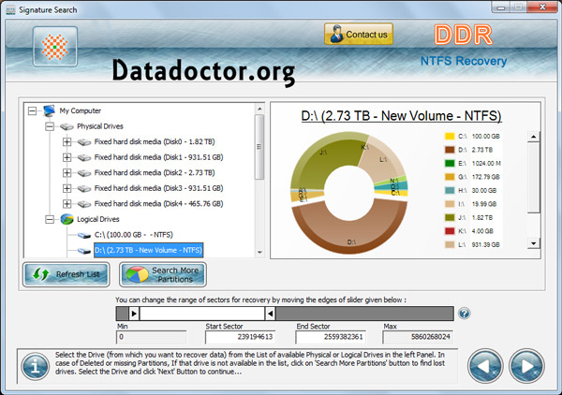This screenshot has height=395, width=562.
Task: Click Search More Partitions button
Action: click(x=163, y=274)
